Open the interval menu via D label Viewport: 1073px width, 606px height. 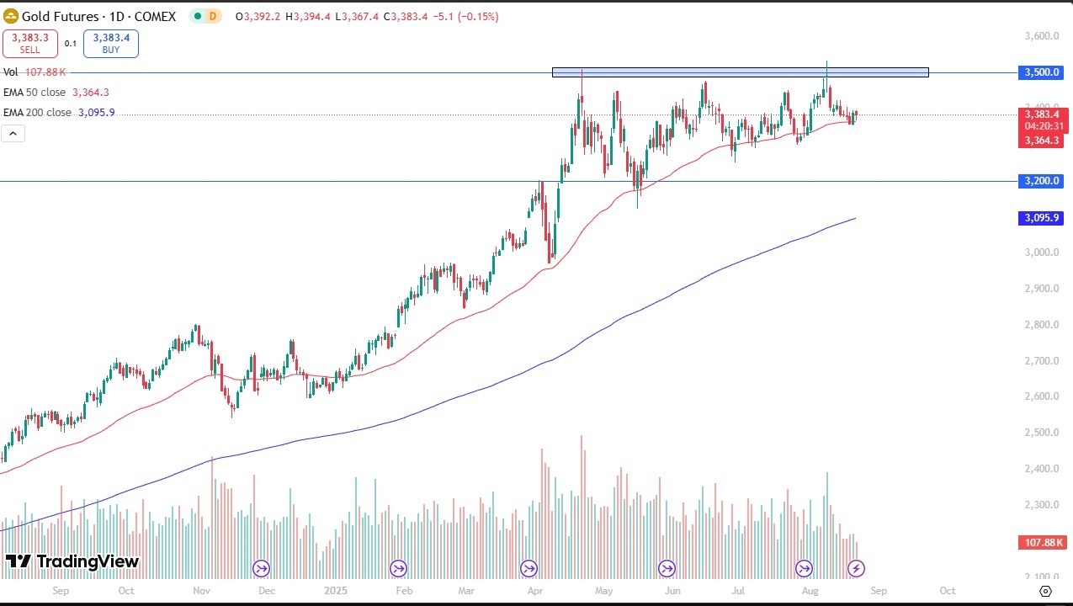[x=211, y=15]
